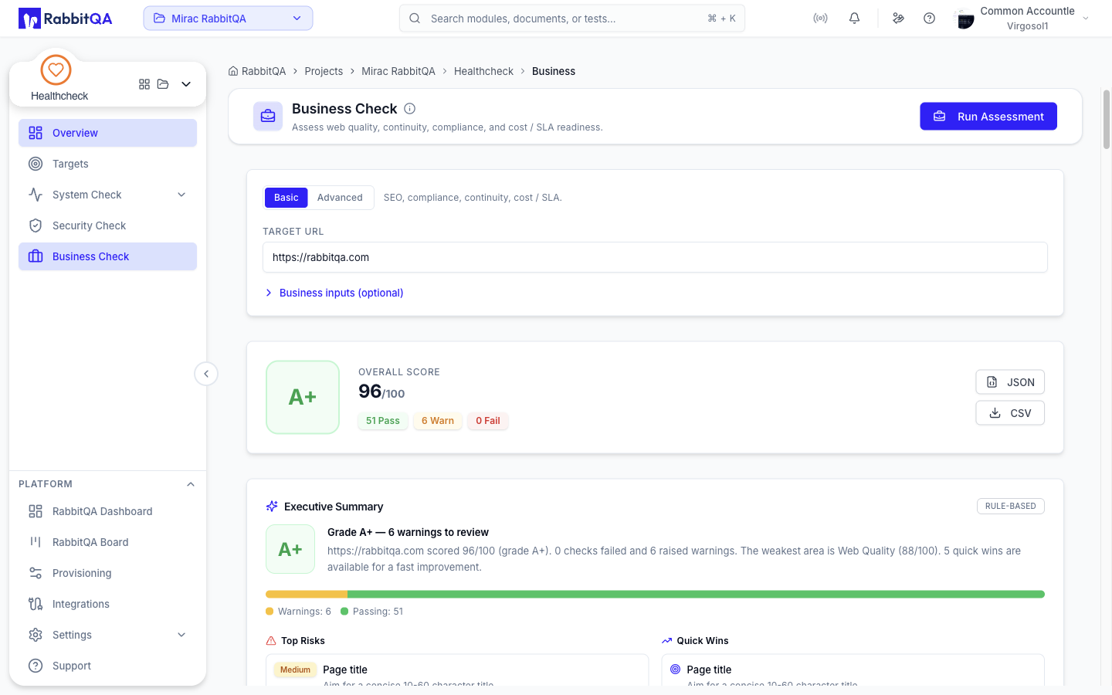Screen dimensions: 1112x695
Task: Click the Security Check shield icon
Action: tap(36, 225)
